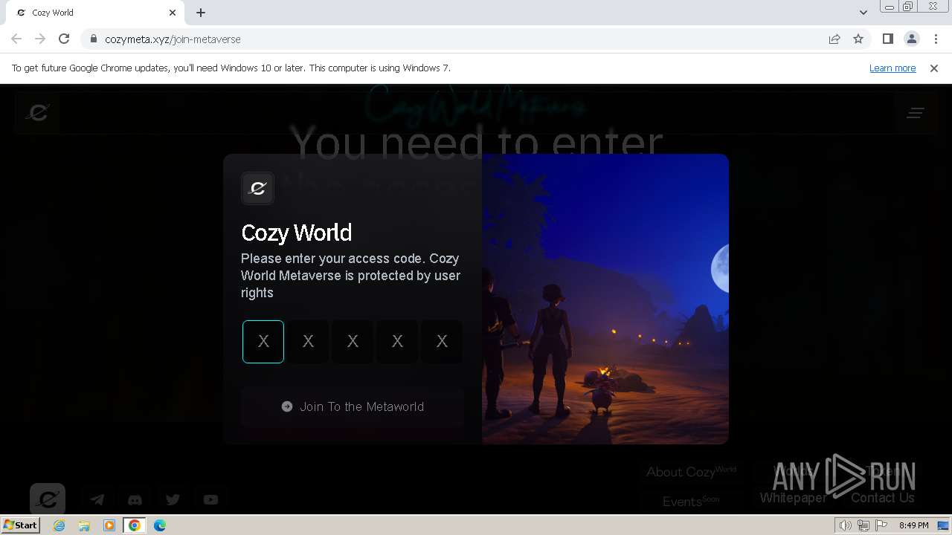
Task: Bookmark this tab with star icon
Action: point(858,39)
